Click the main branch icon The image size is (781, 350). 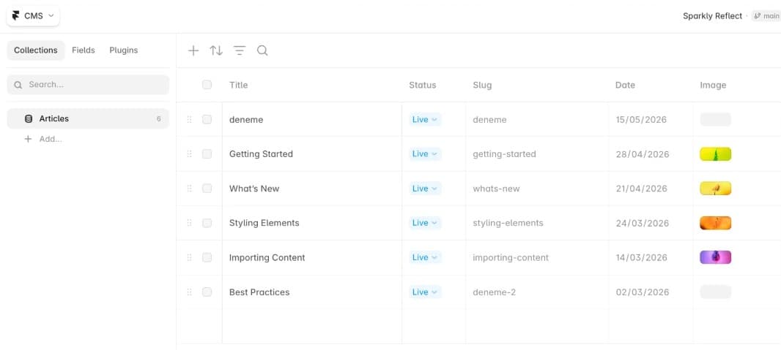pos(757,16)
